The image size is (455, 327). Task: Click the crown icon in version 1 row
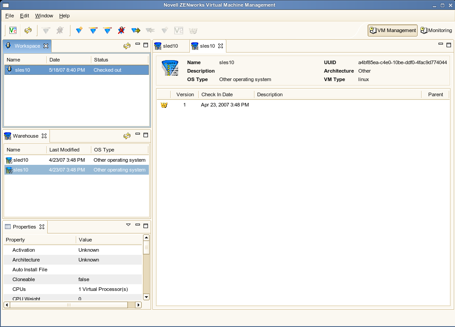click(x=164, y=105)
